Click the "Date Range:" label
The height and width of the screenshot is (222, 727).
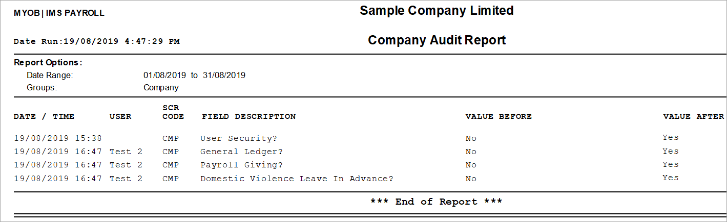(50, 76)
